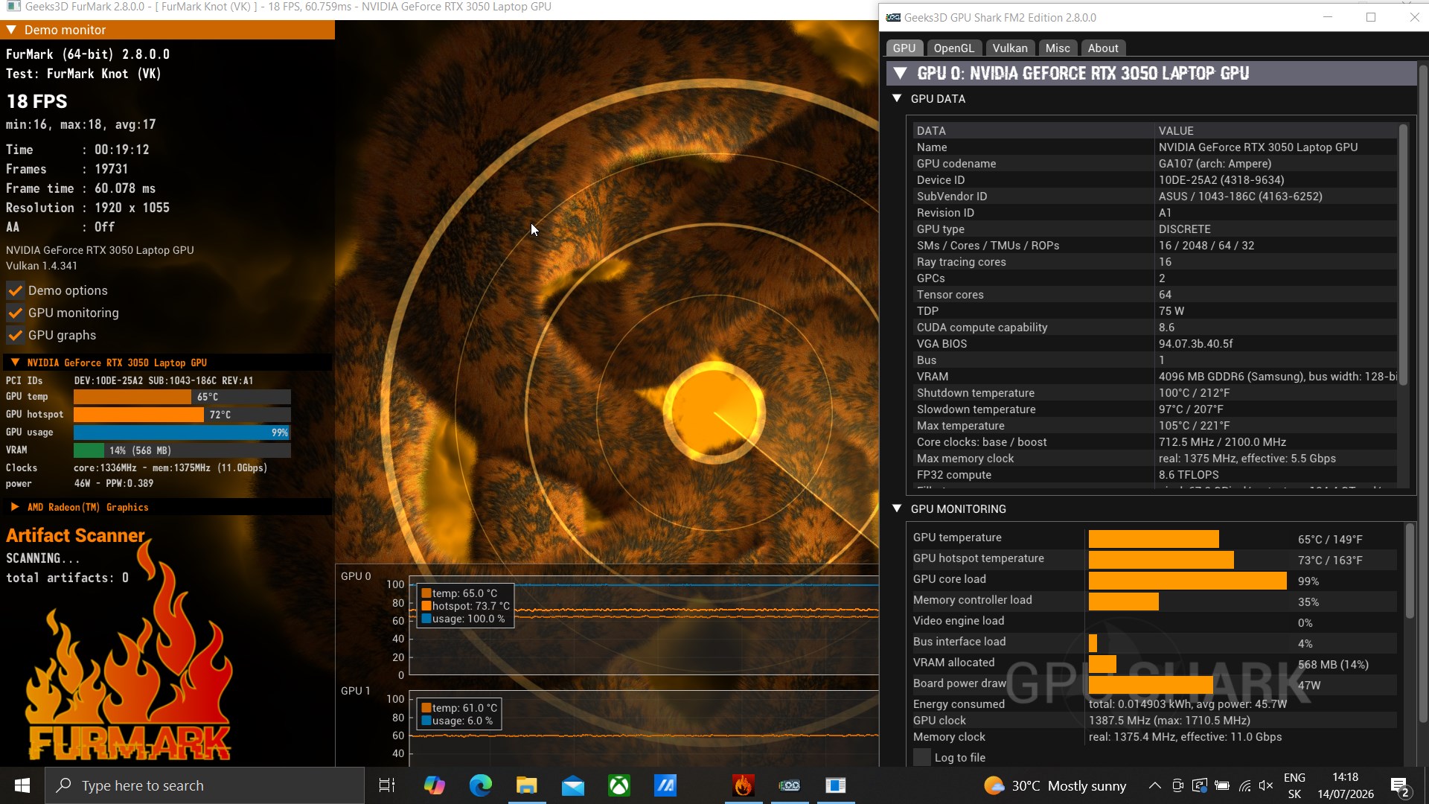Click the taskbar search box
The height and width of the screenshot is (804, 1429).
tap(205, 785)
